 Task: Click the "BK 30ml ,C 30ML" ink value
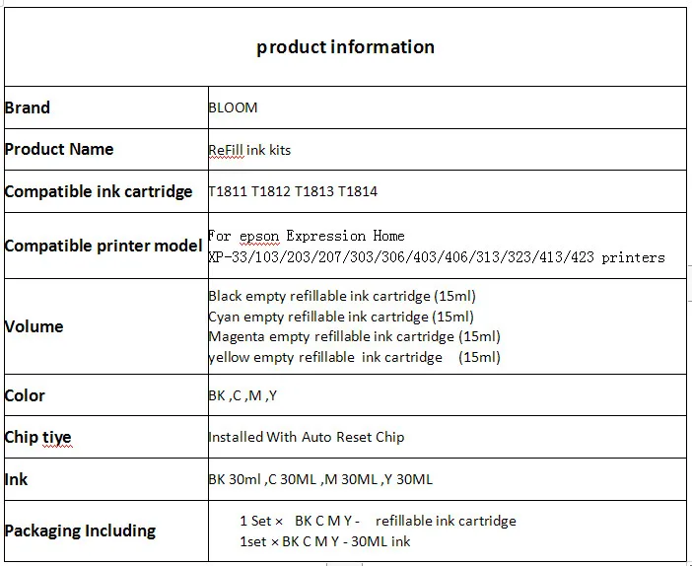coord(320,479)
